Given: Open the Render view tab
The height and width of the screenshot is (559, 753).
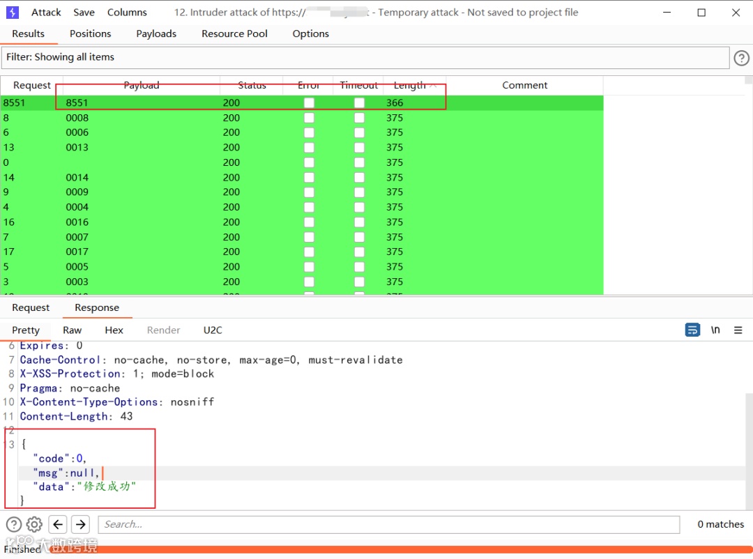Looking at the screenshot, I should [x=163, y=330].
